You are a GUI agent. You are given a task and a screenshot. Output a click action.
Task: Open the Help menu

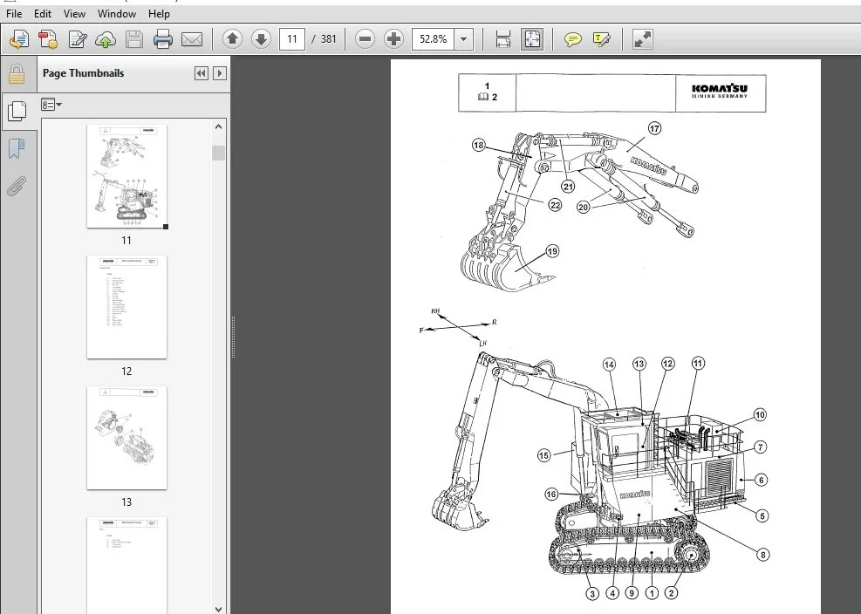[x=159, y=14]
